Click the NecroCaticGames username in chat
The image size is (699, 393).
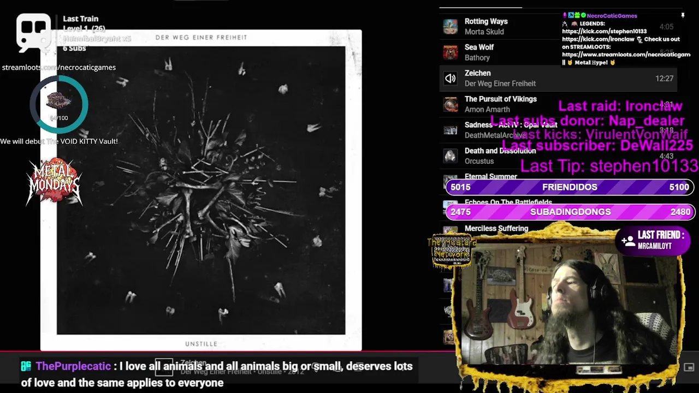tap(612, 16)
